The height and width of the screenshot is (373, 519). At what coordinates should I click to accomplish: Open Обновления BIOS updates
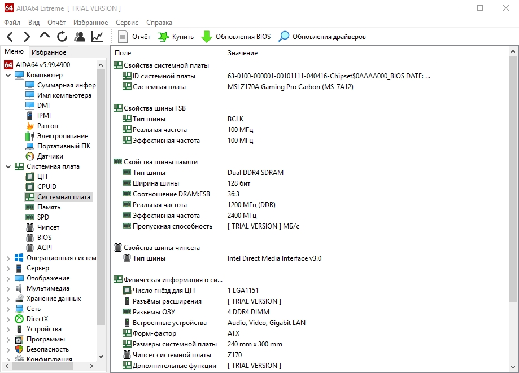point(235,36)
